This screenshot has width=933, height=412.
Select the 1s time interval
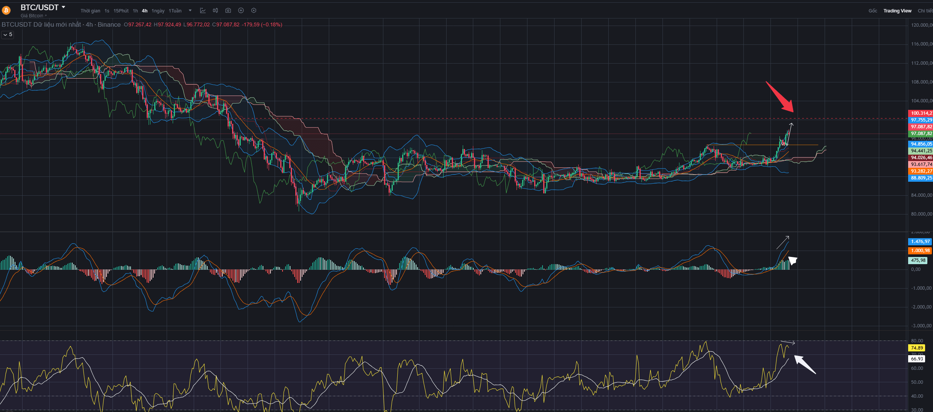tap(107, 11)
